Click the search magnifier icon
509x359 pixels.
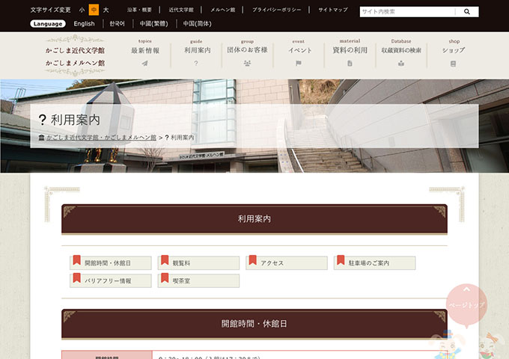(x=467, y=12)
